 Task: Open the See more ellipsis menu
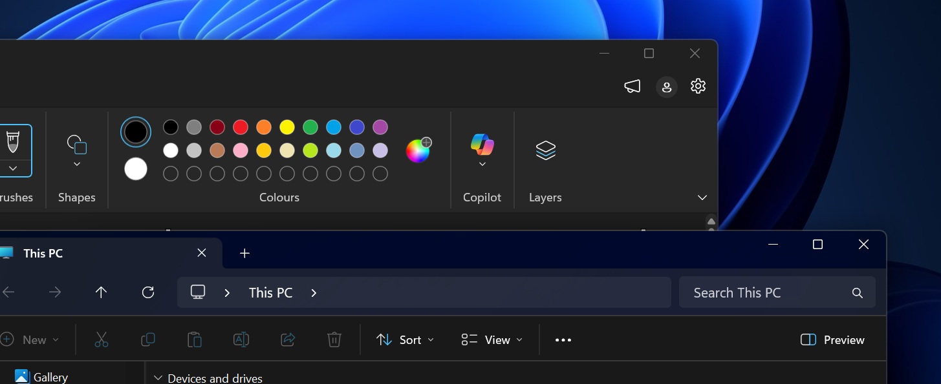[563, 340]
